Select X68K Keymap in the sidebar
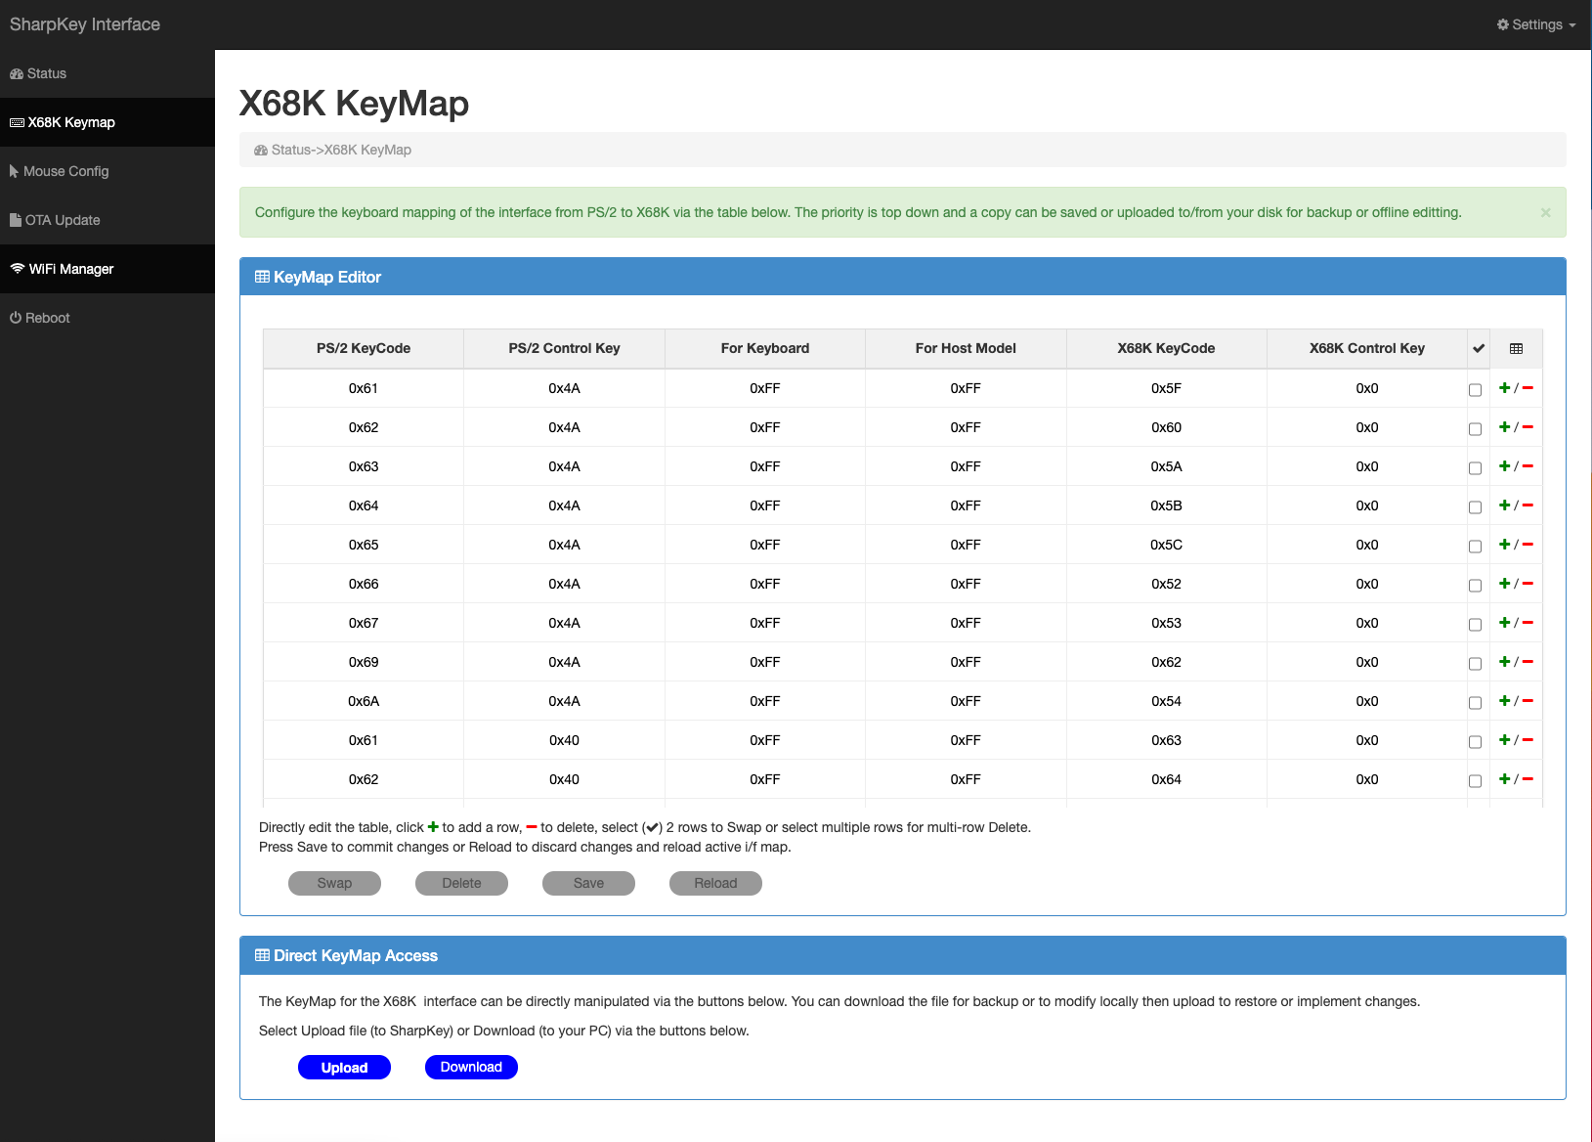This screenshot has width=1592, height=1142. click(108, 122)
